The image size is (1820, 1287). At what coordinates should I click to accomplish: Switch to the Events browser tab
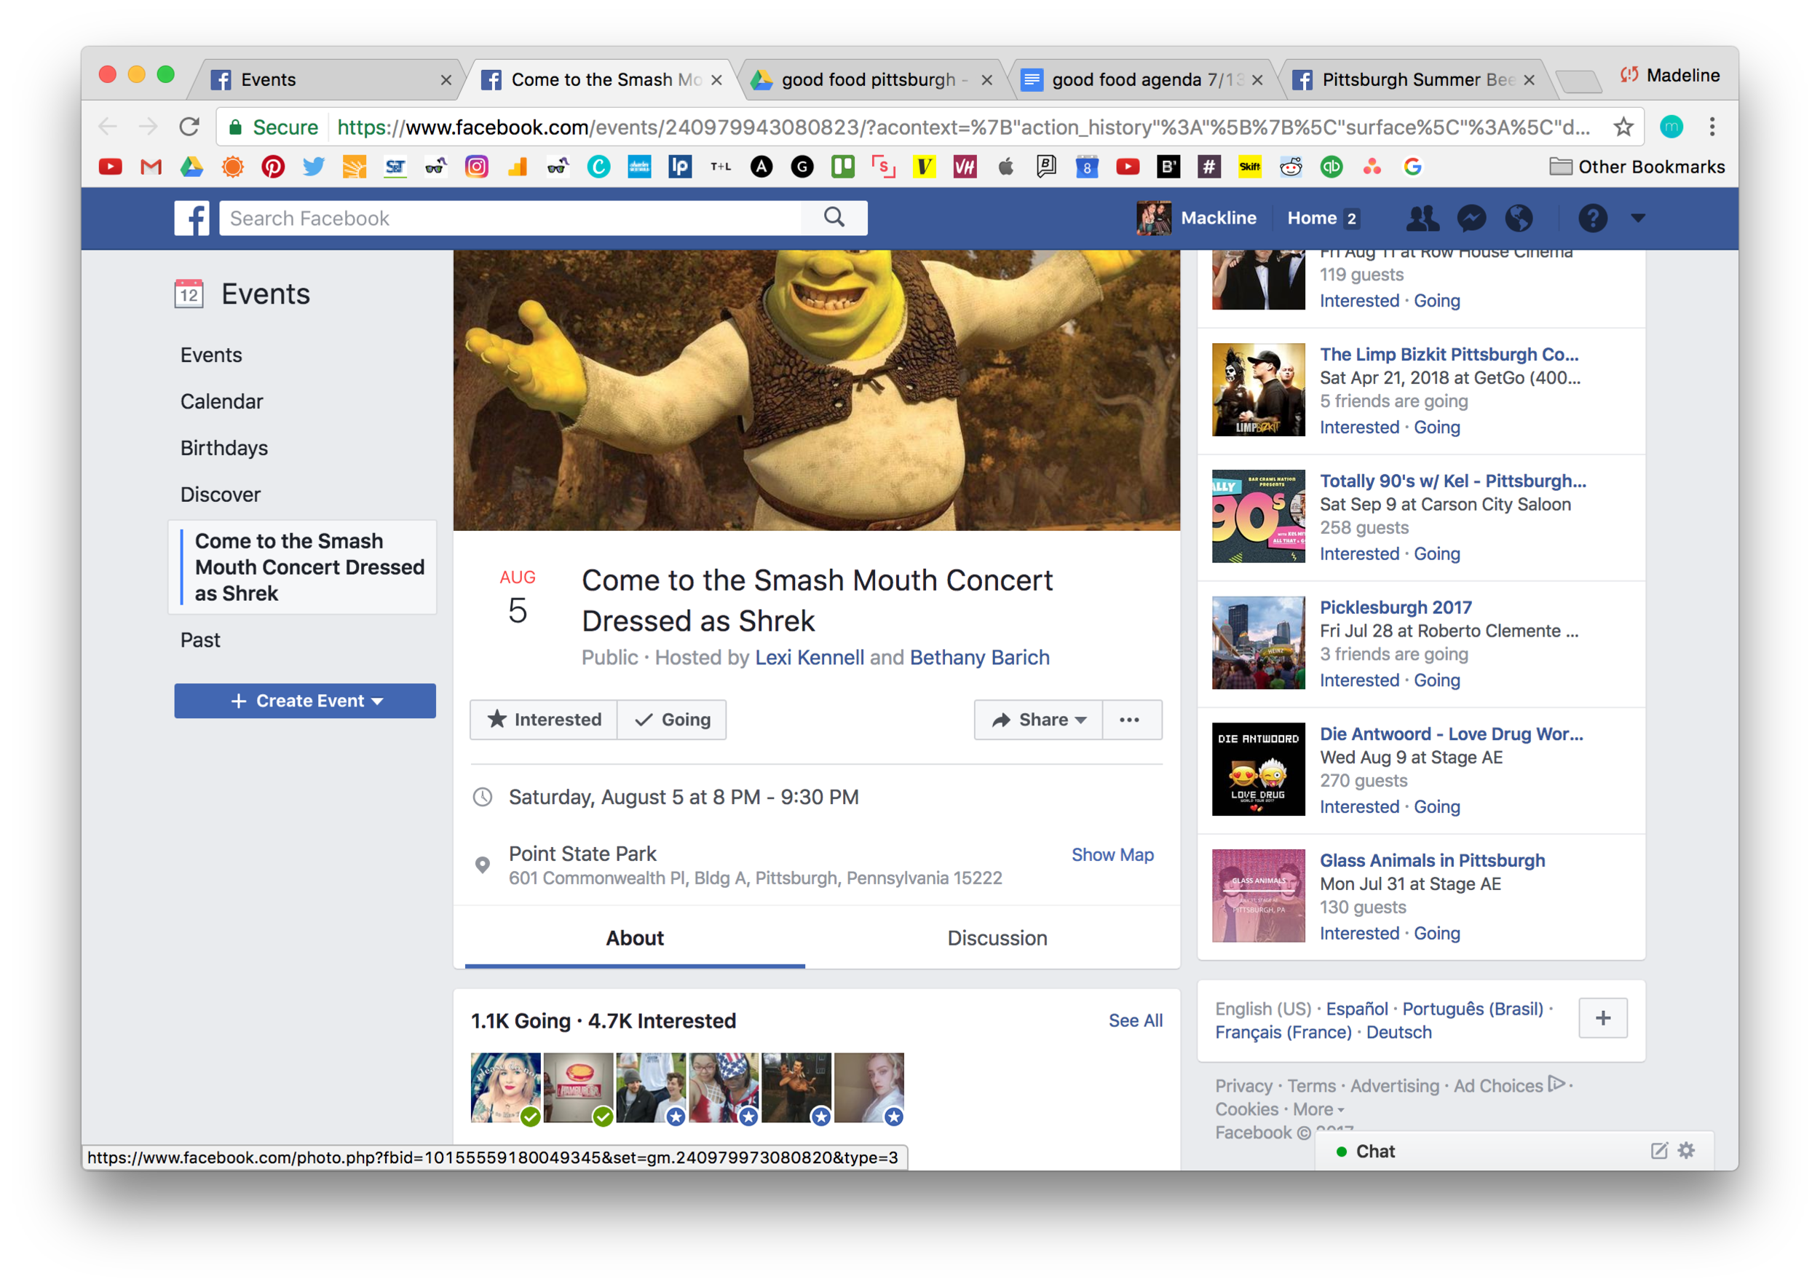pyautogui.click(x=325, y=80)
